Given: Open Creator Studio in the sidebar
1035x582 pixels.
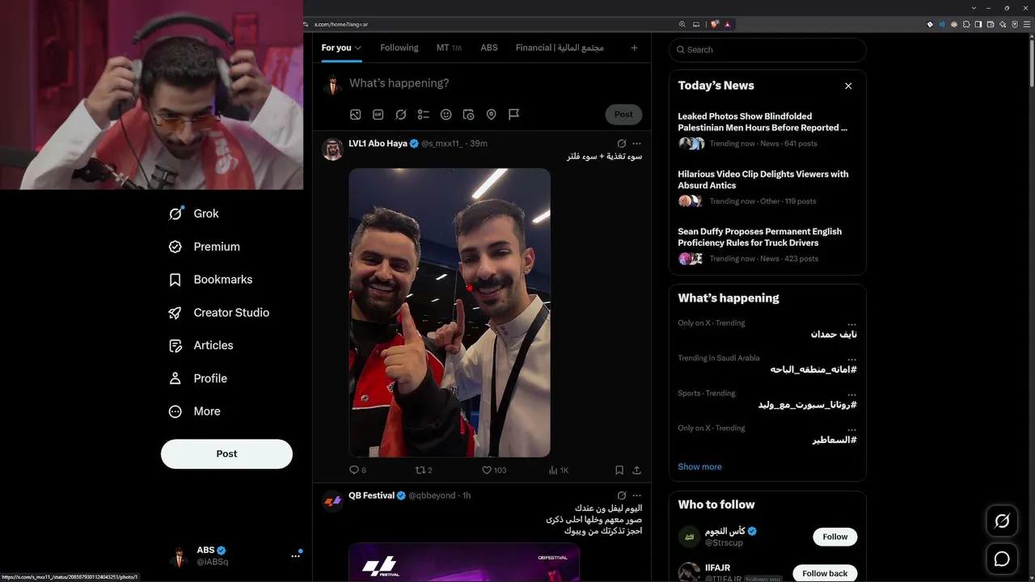Looking at the screenshot, I should click(218, 313).
